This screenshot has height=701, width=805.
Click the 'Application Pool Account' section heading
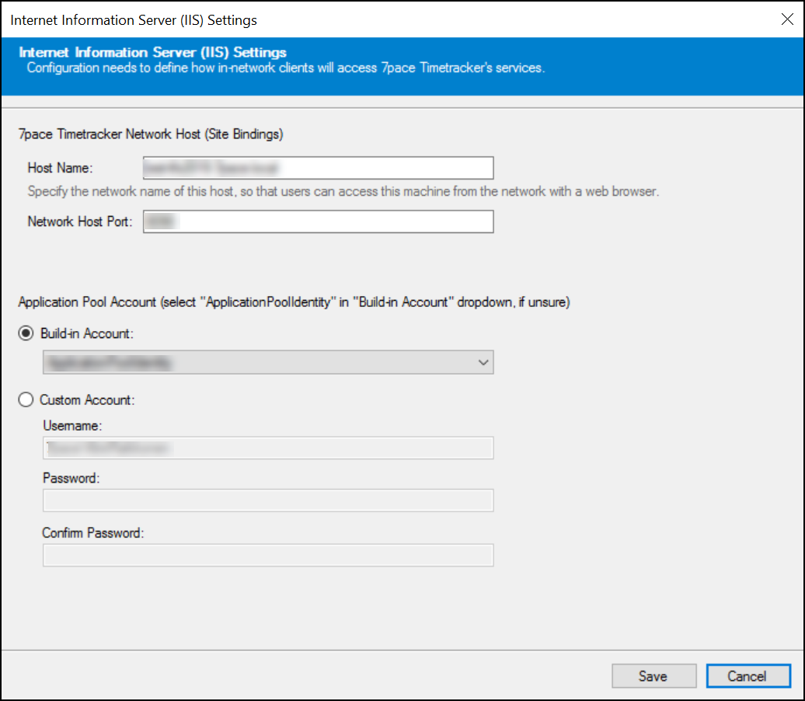pos(294,302)
